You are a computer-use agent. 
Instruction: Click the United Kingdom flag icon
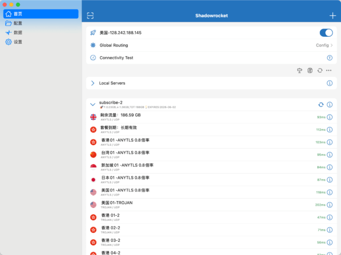click(x=93, y=117)
